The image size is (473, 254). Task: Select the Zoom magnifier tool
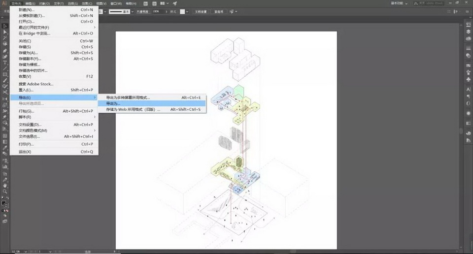pos(5,191)
